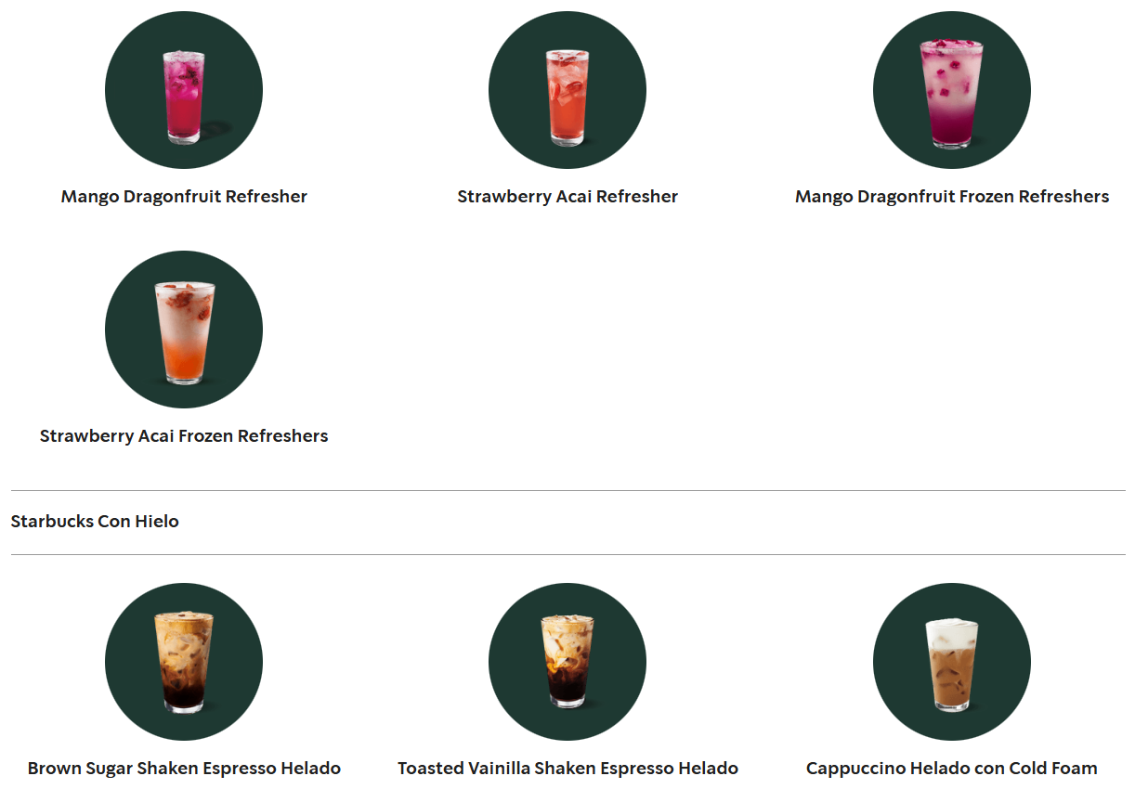Select the Toasted Vainilla Shaken Espresso image

click(x=567, y=662)
